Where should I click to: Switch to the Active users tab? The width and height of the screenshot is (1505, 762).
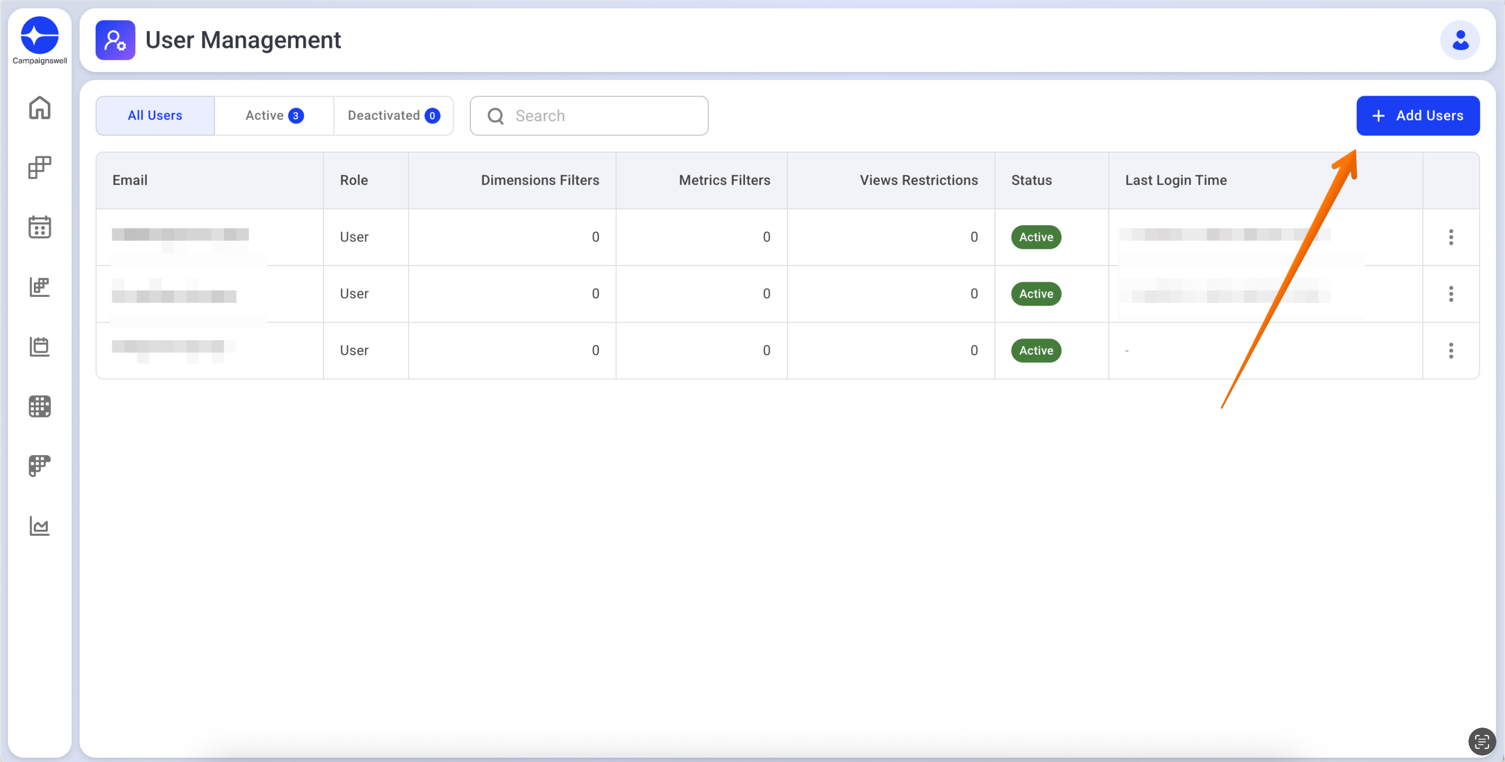click(x=274, y=116)
